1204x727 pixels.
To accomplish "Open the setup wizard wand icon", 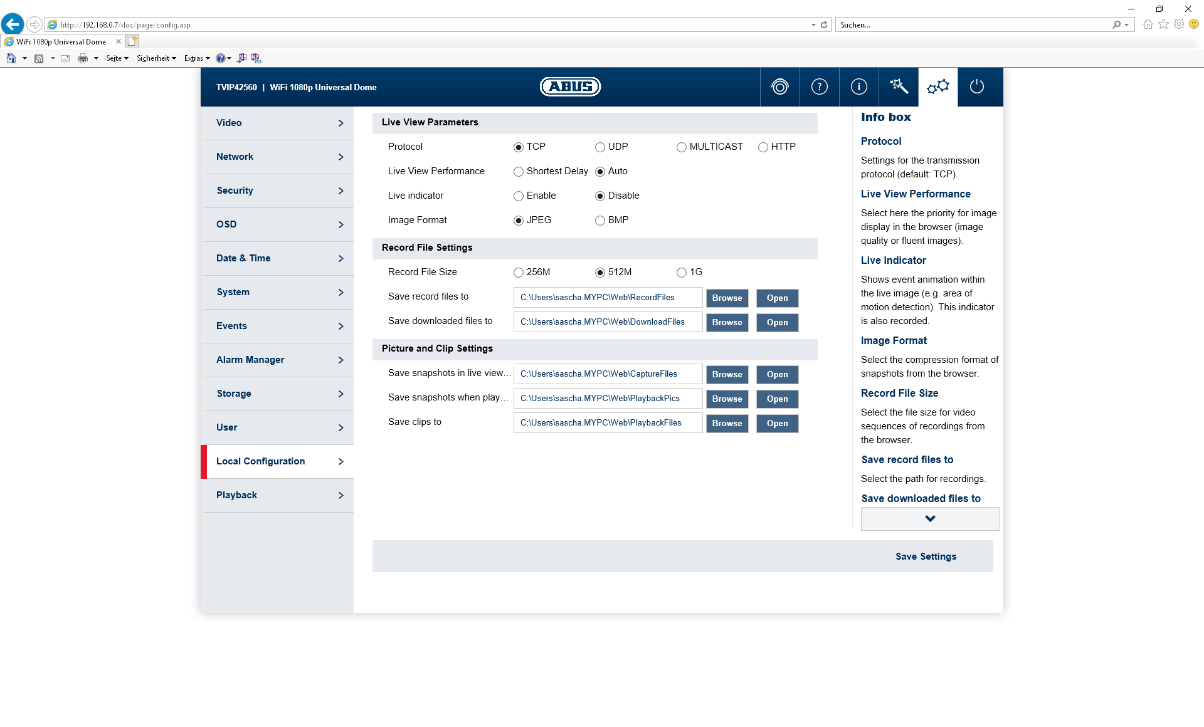I will click(898, 87).
